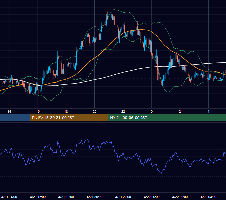Click the 4/22 02:00 time label
The width and height of the screenshot is (226, 200).
click(180, 197)
